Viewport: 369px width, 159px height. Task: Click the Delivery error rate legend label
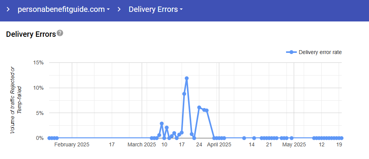point(320,52)
